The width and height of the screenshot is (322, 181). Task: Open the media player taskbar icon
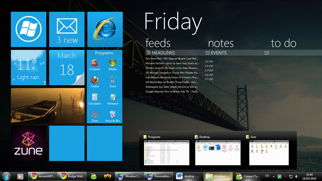(x=20, y=176)
